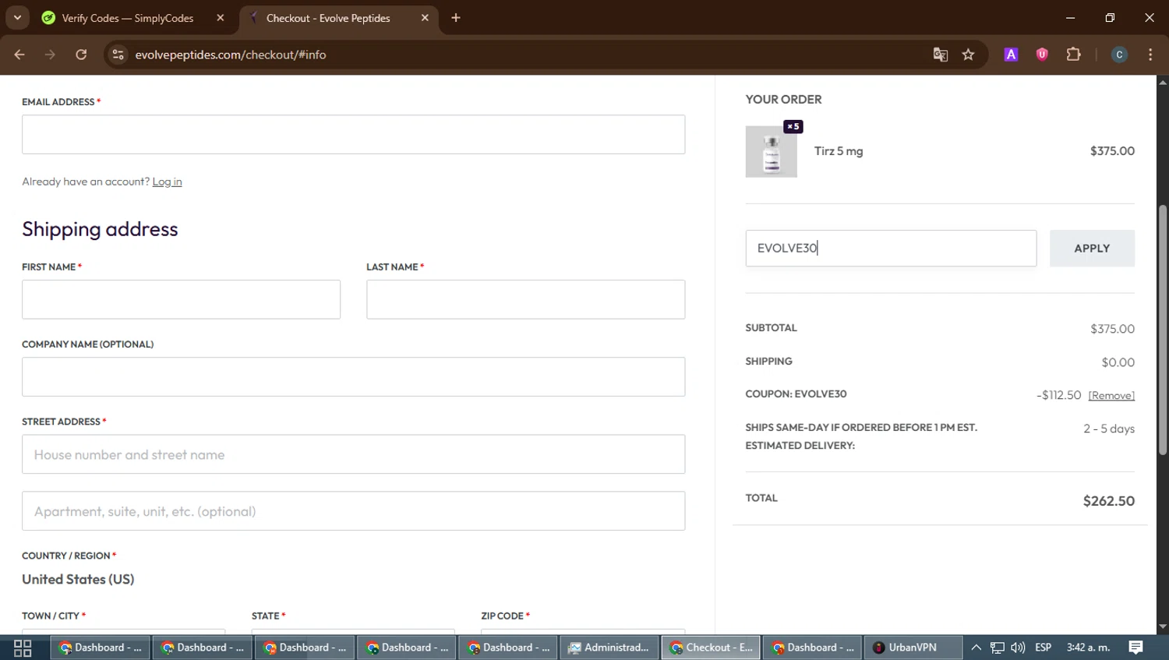Click scrollbar down arrow
Image resolution: width=1169 pixels, height=660 pixels.
pos(1162,626)
